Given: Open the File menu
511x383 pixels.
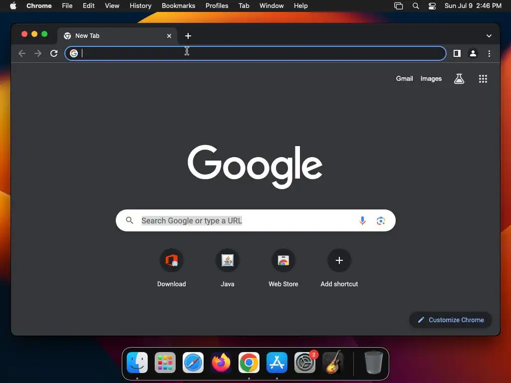Looking at the screenshot, I should tap(67, 5).
